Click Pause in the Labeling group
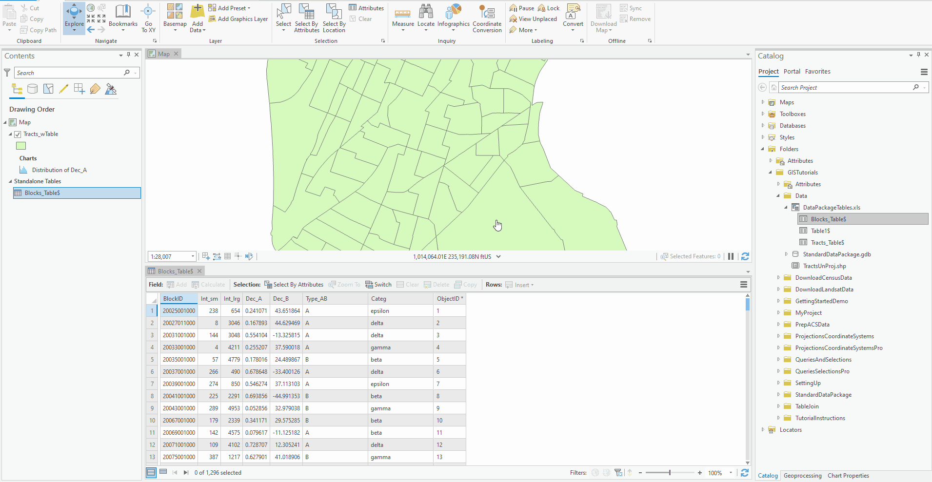Viewport: 932px width, 482px height. (521, 8)
